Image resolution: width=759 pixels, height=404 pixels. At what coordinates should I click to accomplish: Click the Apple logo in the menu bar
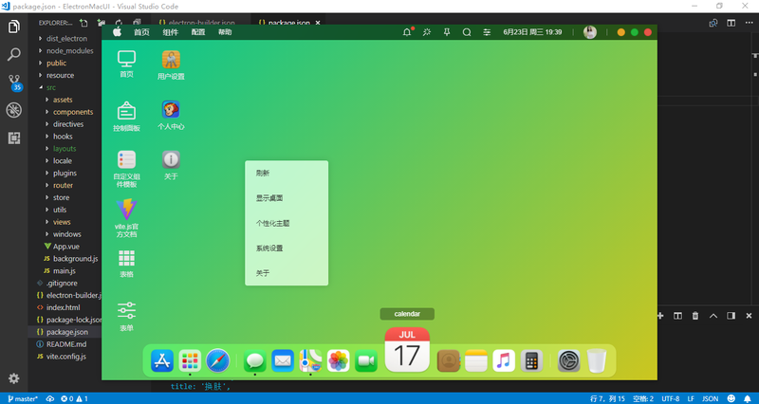click(x=117, y=32)
